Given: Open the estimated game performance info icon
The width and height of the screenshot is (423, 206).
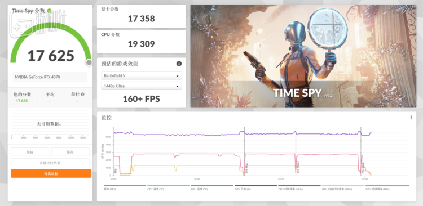Looking at the screenshot, I should [179, 64].
